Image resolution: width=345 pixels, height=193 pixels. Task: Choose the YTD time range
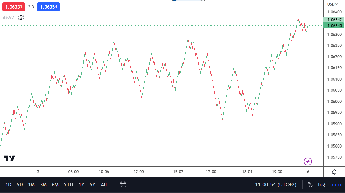[68, 185]
